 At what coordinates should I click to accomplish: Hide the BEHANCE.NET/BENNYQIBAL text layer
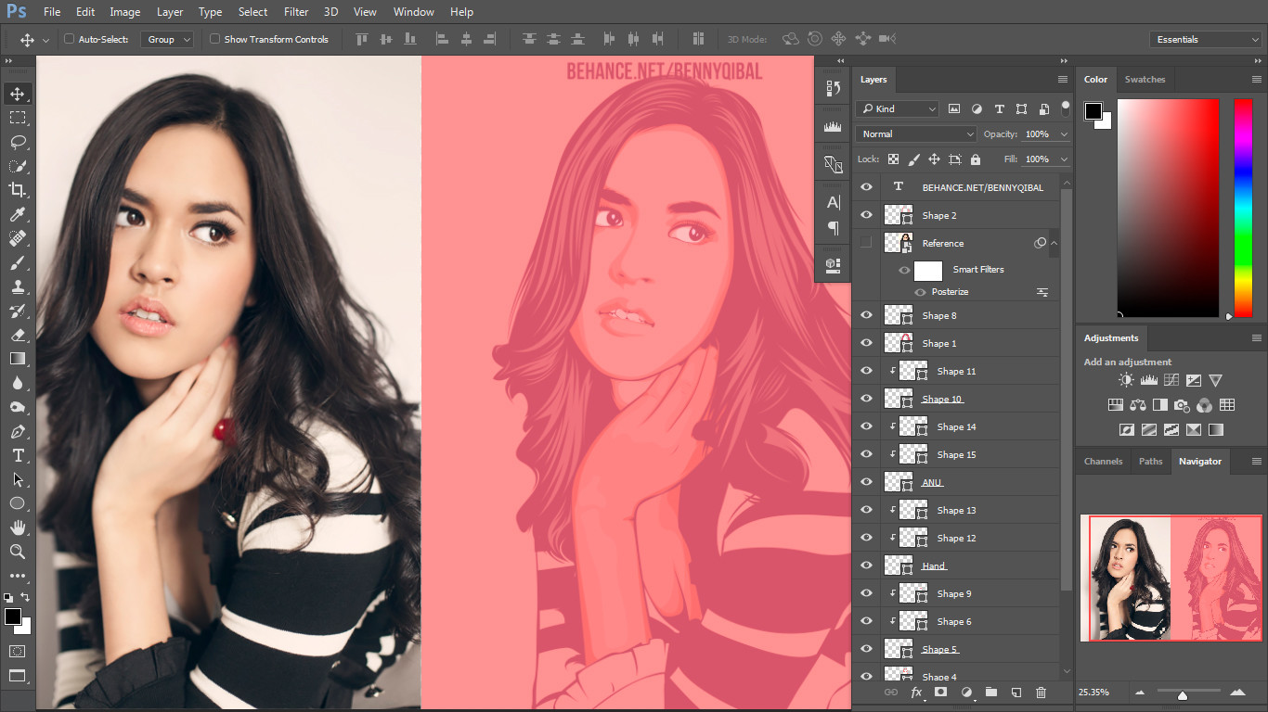866,187
